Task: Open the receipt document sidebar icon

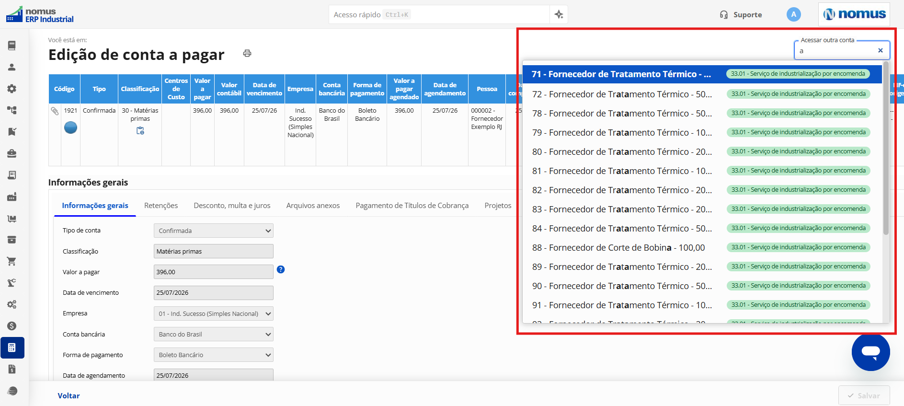Action: tap(12, 175)
